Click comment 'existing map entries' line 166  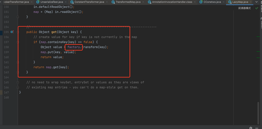click(x=83, y=87)
